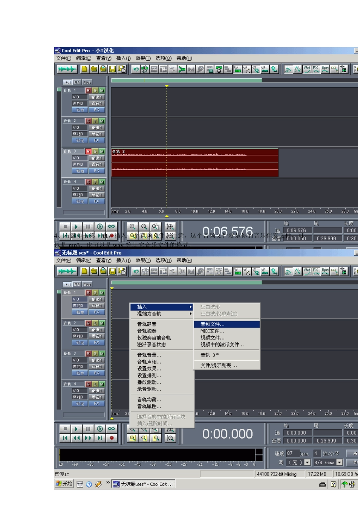Click the Bpm toolbar icon in 无标题.ses window
Viewport: 358px width, 506px height.
[325, 271]
